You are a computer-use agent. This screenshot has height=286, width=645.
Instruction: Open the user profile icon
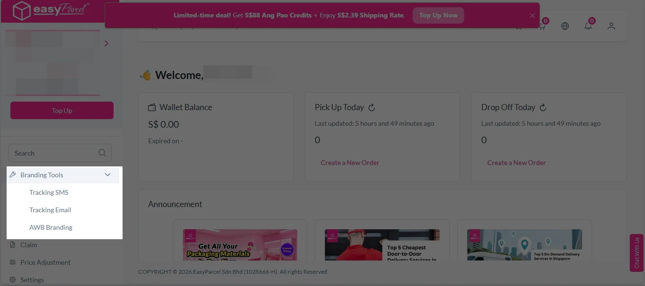tap(611, 26)
